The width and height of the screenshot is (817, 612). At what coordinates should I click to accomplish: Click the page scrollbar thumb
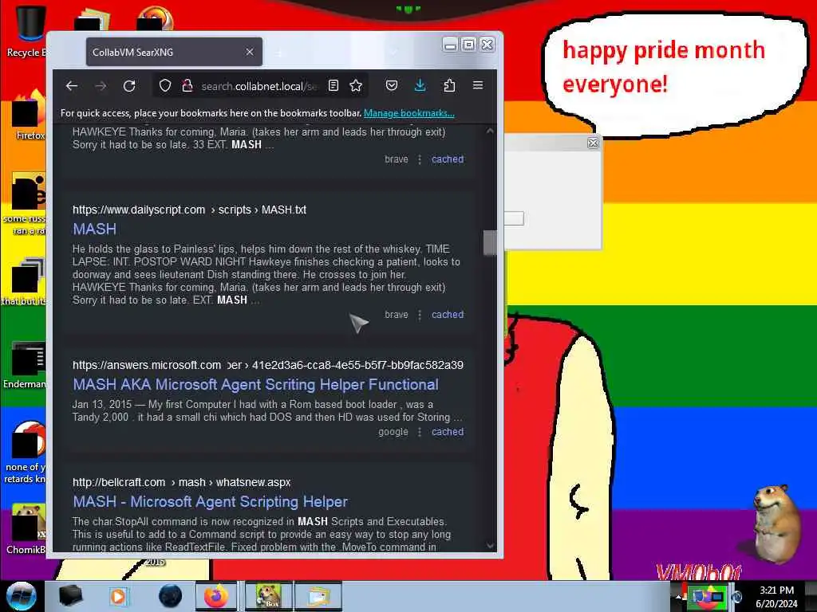point(490,242)
